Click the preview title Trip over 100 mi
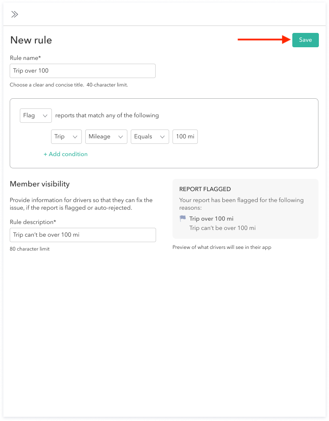Image resolution: width=329 pixels, height=421 pixels. click(211, 219)
